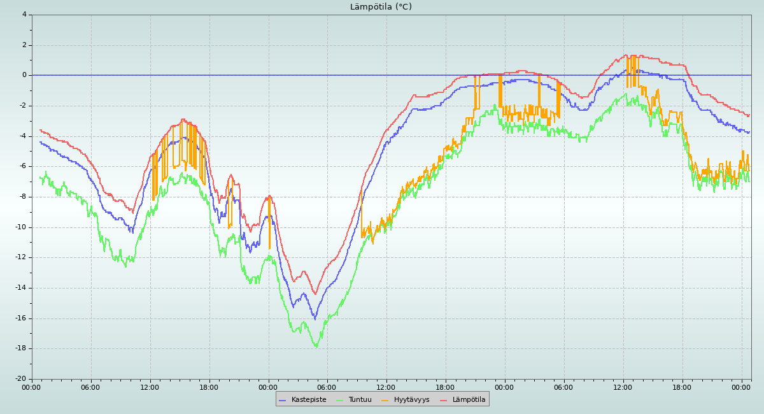This screenshot has height=414, width=764.
Task: Click the lowest dip of the red Lämpötila curve
Action: click(315, 294)
